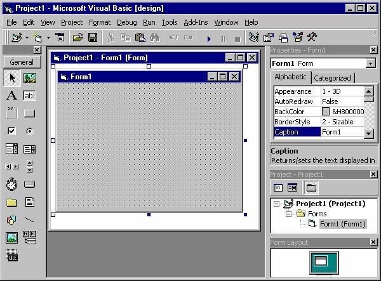Screen dimensions: 381x281
Task: Open Properties Window from toolbar
Action: pyautogui.click(x=269, y=37)
